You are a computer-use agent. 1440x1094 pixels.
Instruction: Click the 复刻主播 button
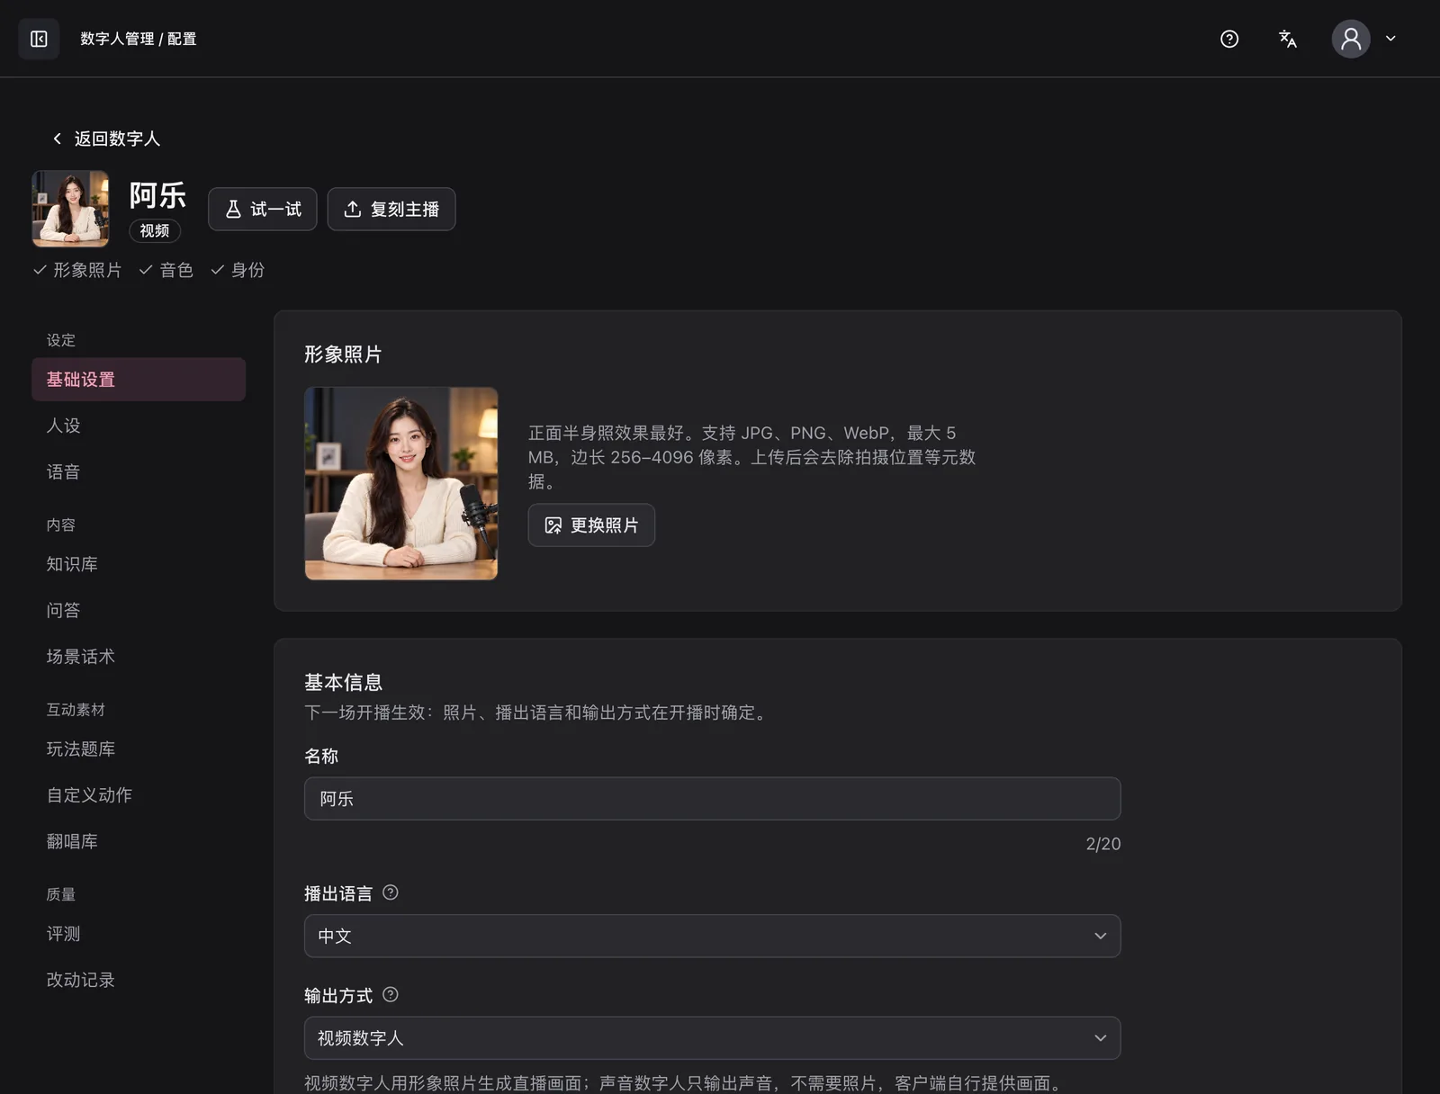[391, 209]
